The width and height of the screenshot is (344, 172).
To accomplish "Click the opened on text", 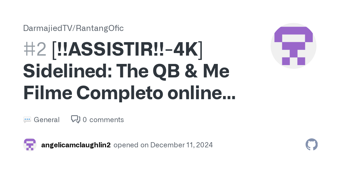I will tap(131, 145).
